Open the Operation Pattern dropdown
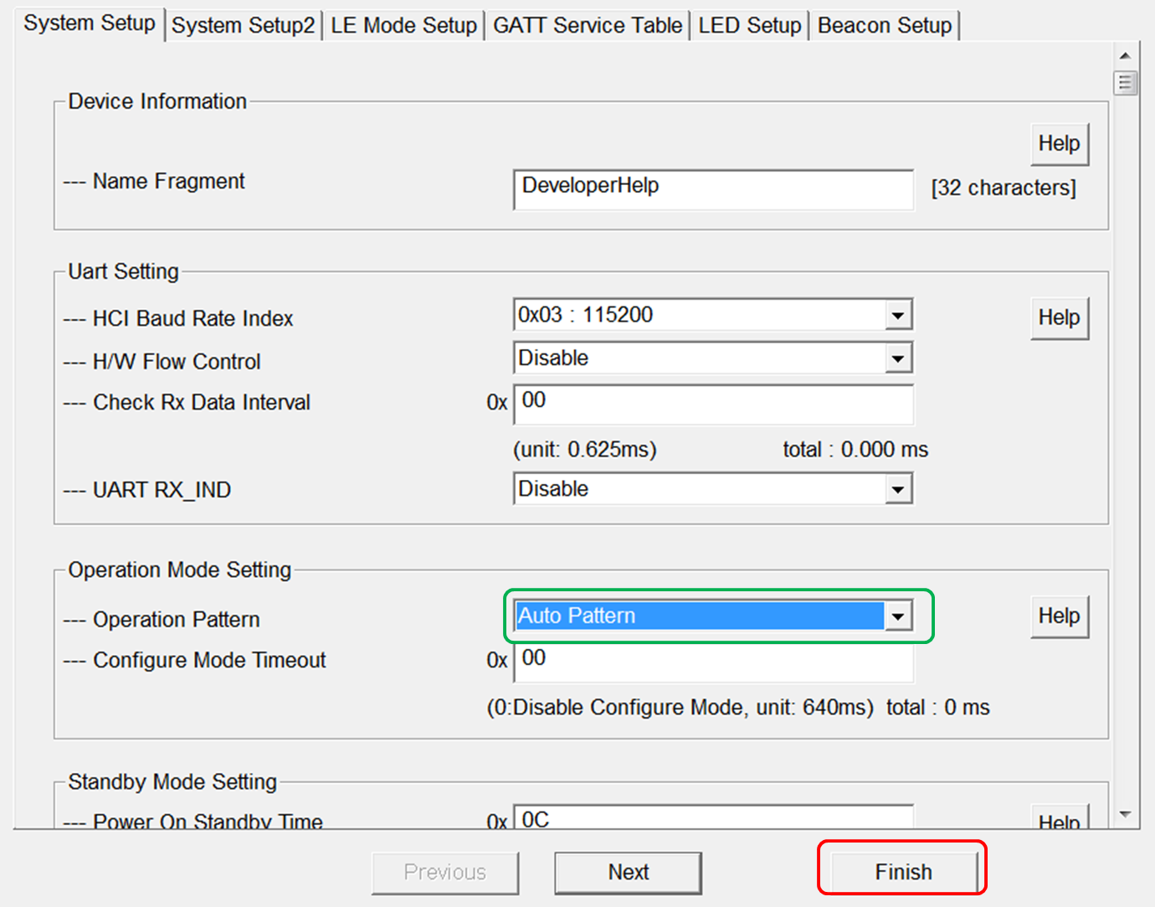 point(897,617)
